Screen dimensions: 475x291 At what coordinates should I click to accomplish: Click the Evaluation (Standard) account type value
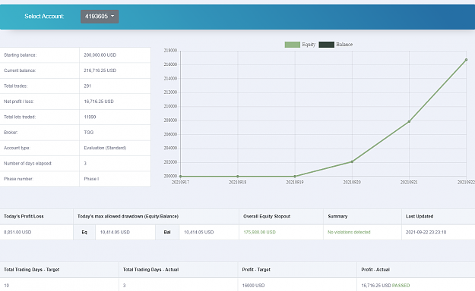tap(105, 148)
